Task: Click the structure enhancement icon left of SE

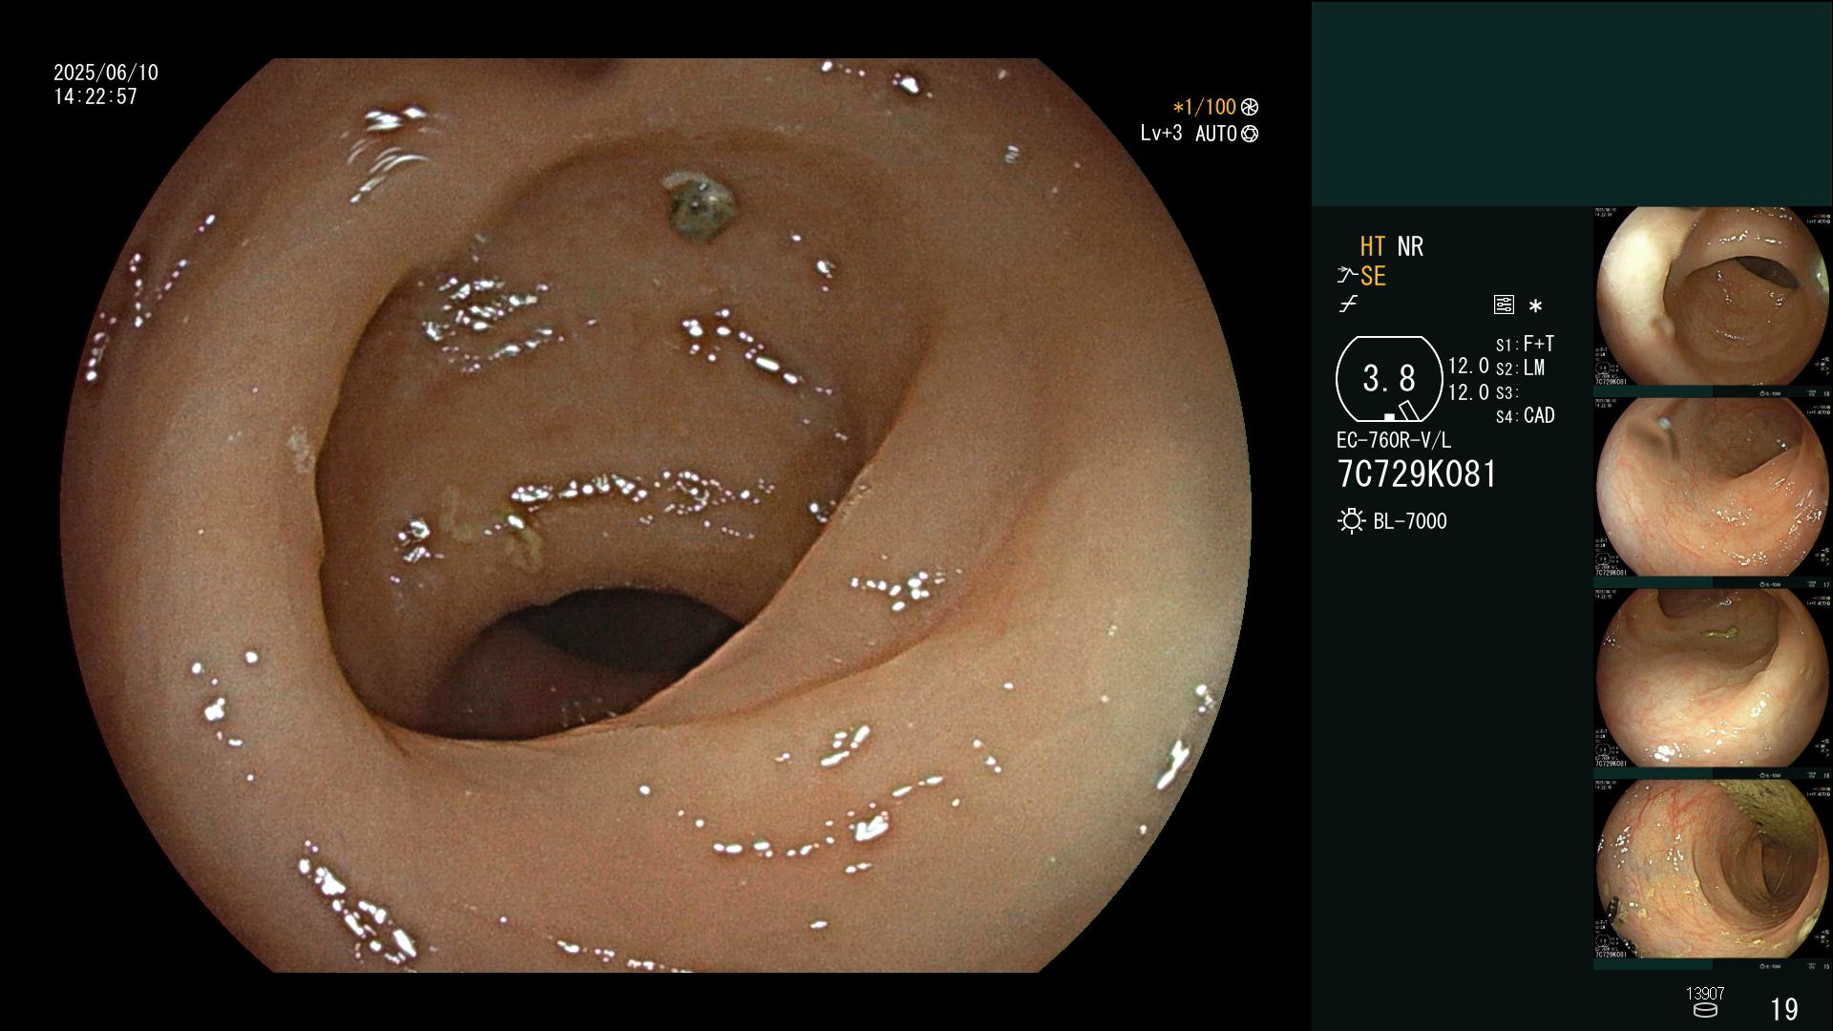Action: pos(1347,277)
